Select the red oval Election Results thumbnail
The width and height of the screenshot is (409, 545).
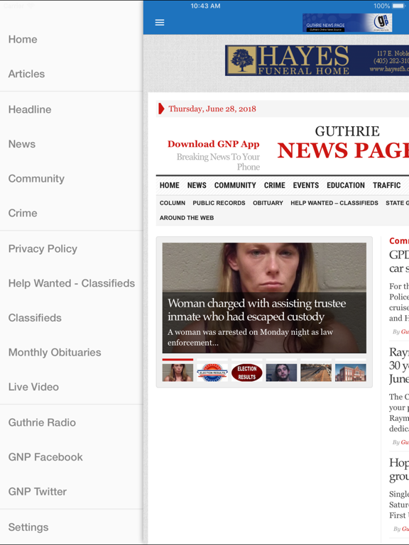point(247,373)
